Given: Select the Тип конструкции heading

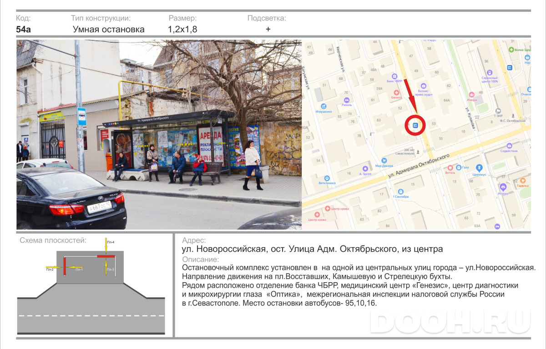Looking at the screenshot, I should 101,18.
